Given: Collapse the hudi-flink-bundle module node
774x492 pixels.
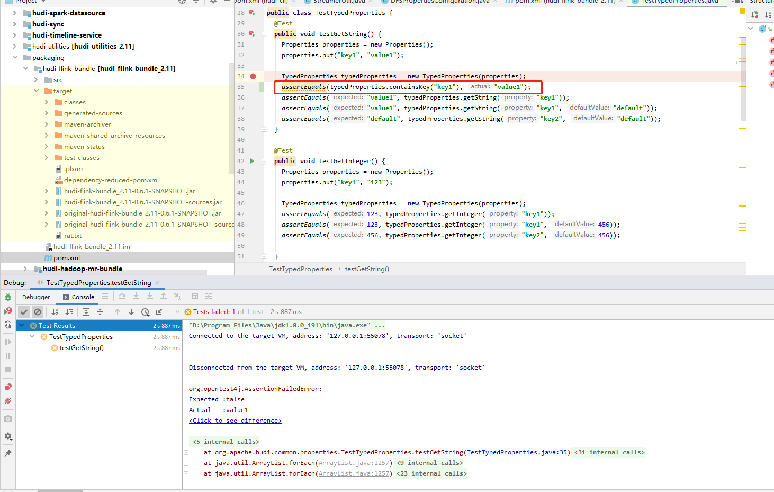Looking at the screenshot, I should click(x=25, y=68).
